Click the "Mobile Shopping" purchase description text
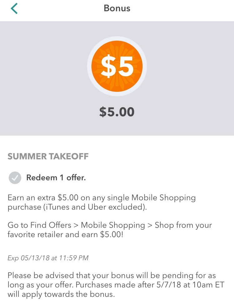 (x=163, y=198)
